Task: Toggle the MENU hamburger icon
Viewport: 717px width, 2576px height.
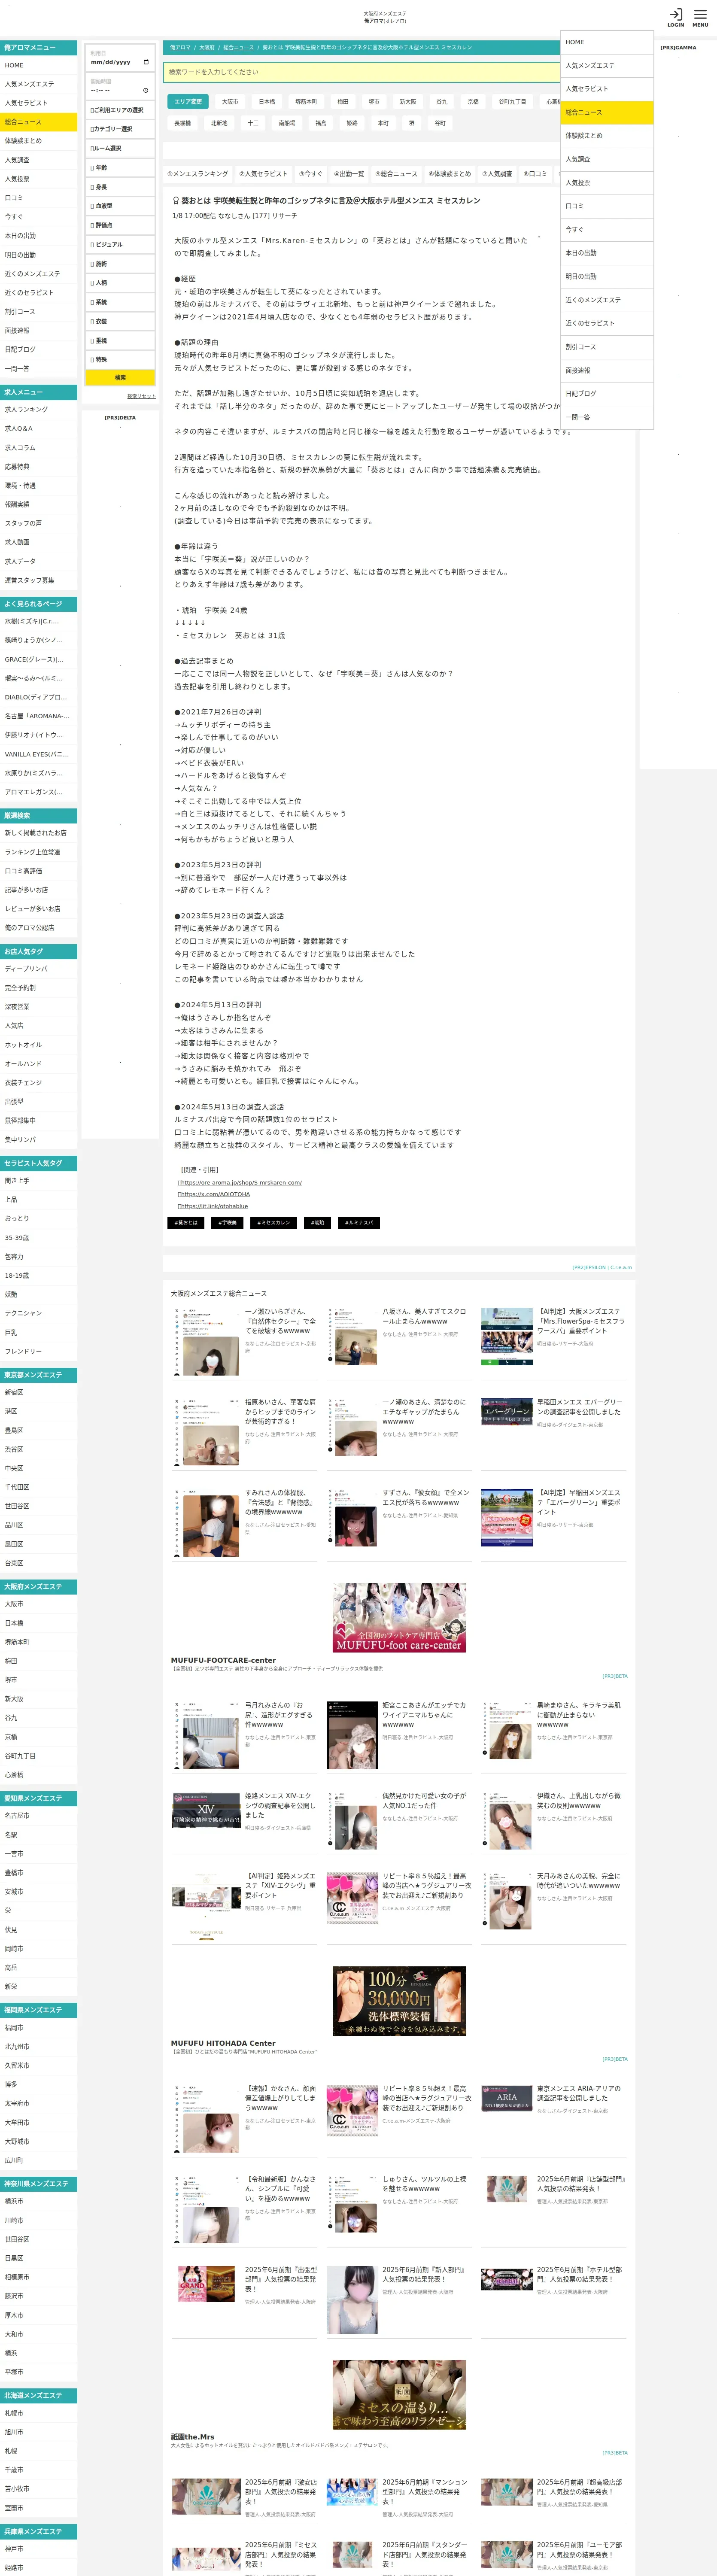Action: click(x=700, y=17)
